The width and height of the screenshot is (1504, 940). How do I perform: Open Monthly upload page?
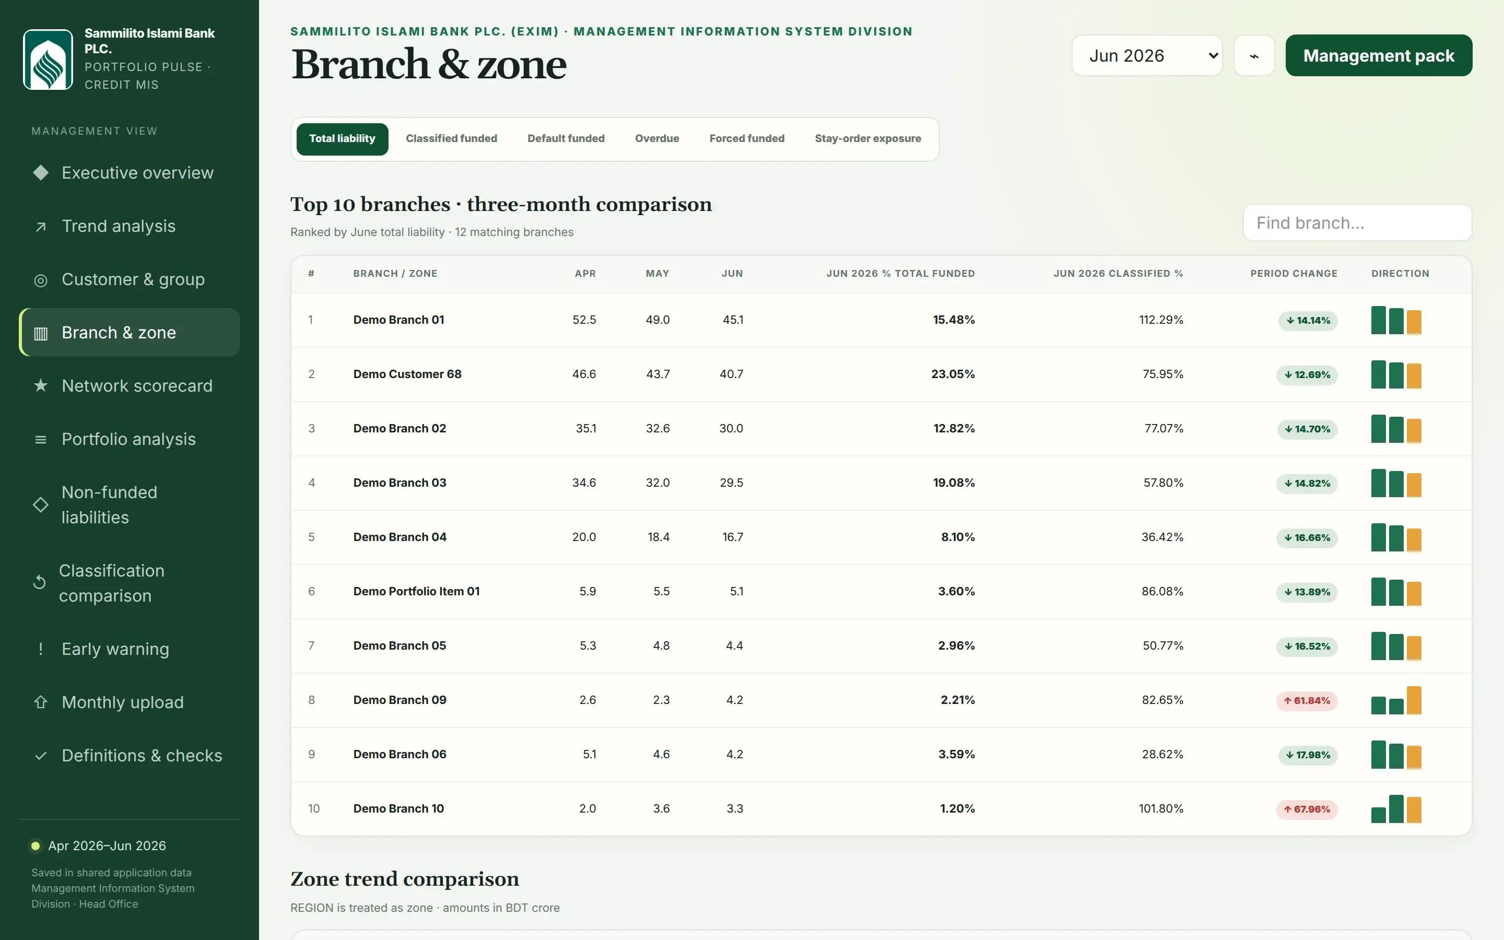click(x=130, y=702)
